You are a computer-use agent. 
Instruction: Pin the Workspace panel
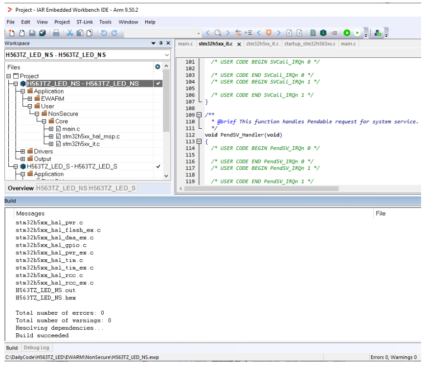tap(161, 43)
